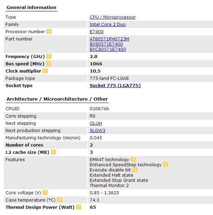Click the Extended Stop Grant state text
The width and height of the screenshot is (213, 215).
click(x=119, y=180)
